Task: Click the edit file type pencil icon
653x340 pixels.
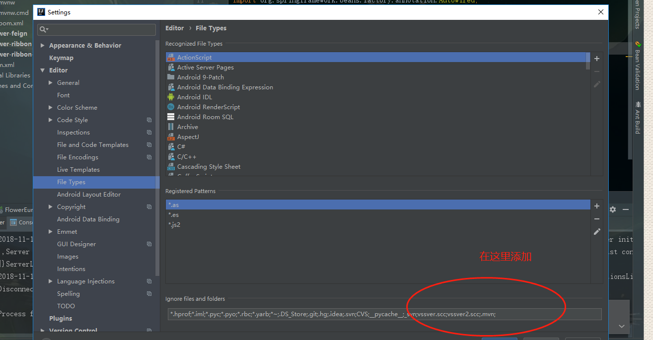Action: coord(597,84)
